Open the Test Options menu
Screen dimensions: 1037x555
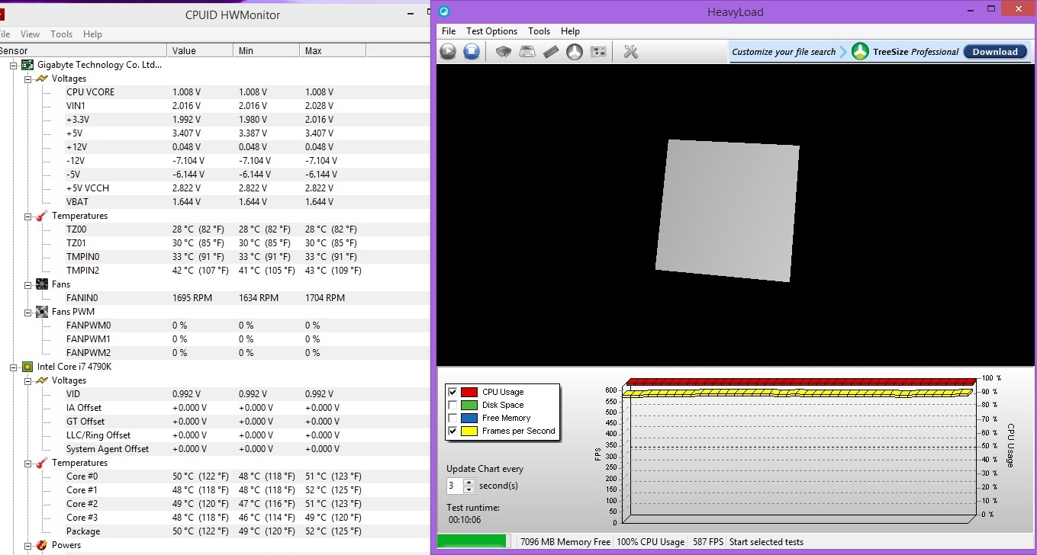(491, 31)
